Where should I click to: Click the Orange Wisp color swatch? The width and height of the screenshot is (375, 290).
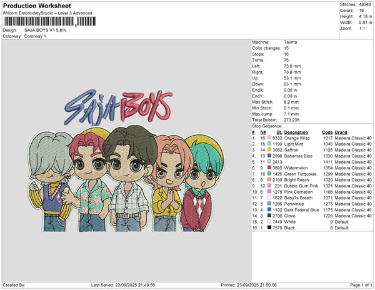pos(269,138)
